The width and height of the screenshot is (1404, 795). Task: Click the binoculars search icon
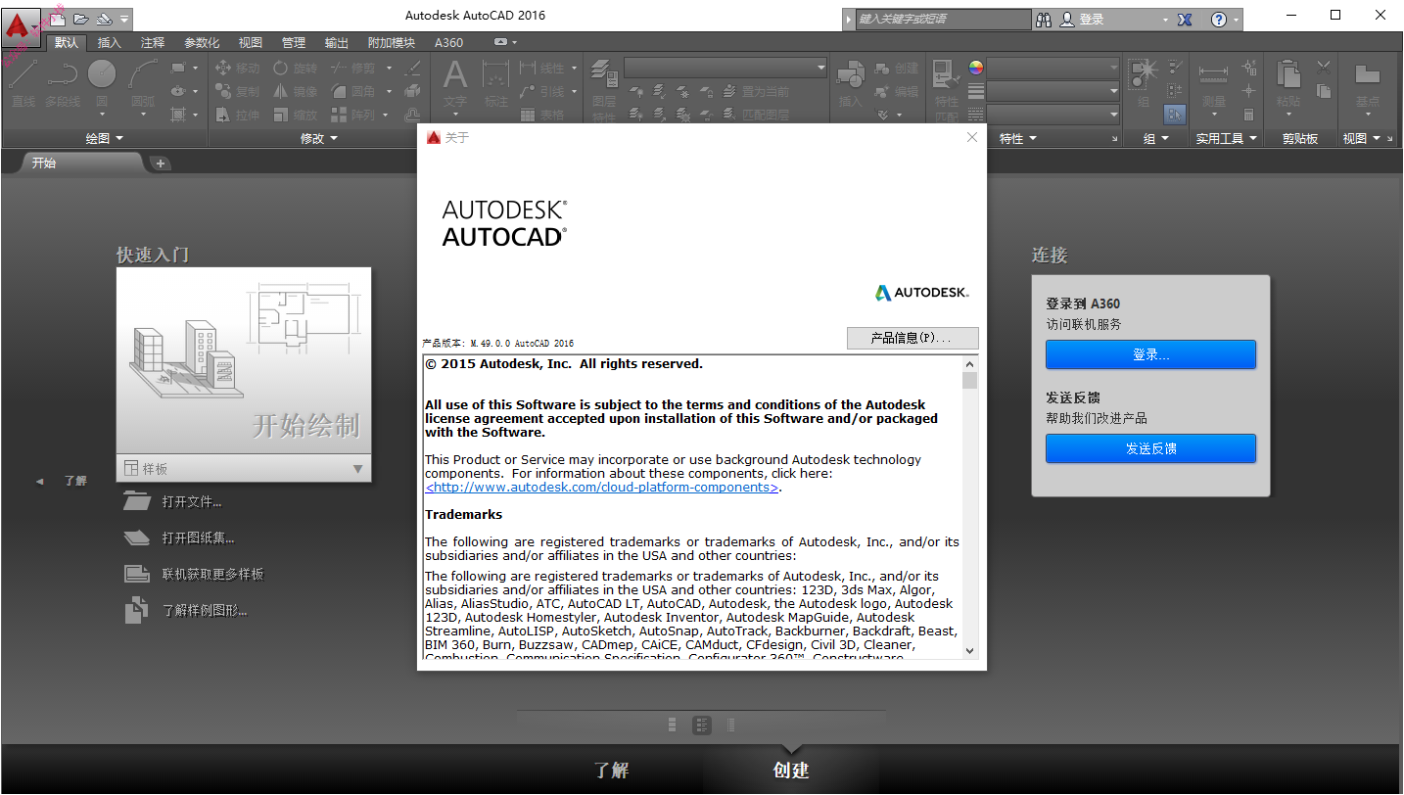[1044, 20]
